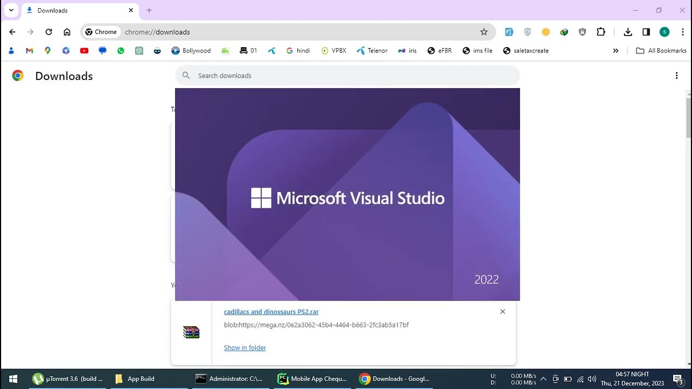Screen dimensions: 692x389
Task: Show hidden system tray icons
Action: coord(543,379)
